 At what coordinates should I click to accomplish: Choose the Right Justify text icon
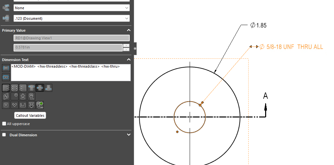pos(23,88)
